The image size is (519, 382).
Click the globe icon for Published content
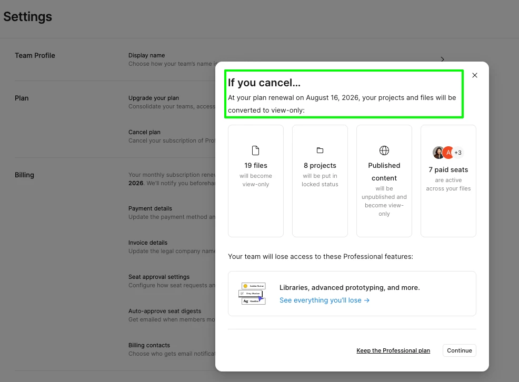[384, 150]
